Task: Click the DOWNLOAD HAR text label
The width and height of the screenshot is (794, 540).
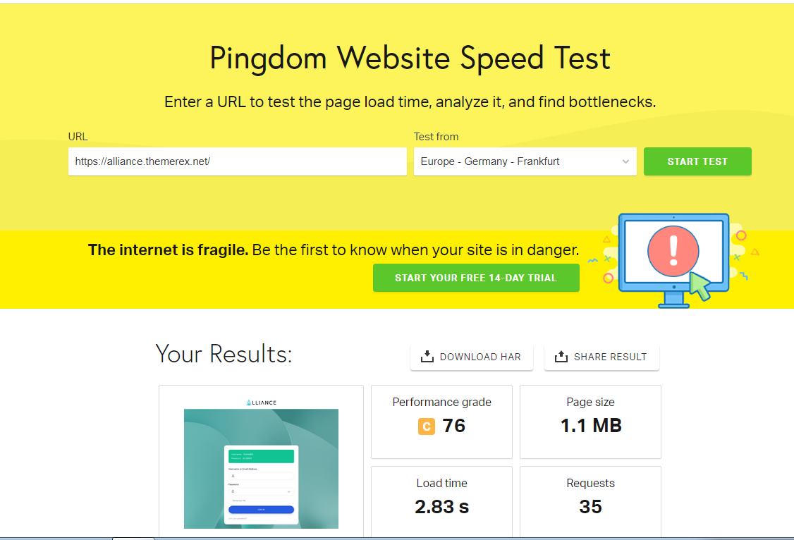Action: coord(480,357)
